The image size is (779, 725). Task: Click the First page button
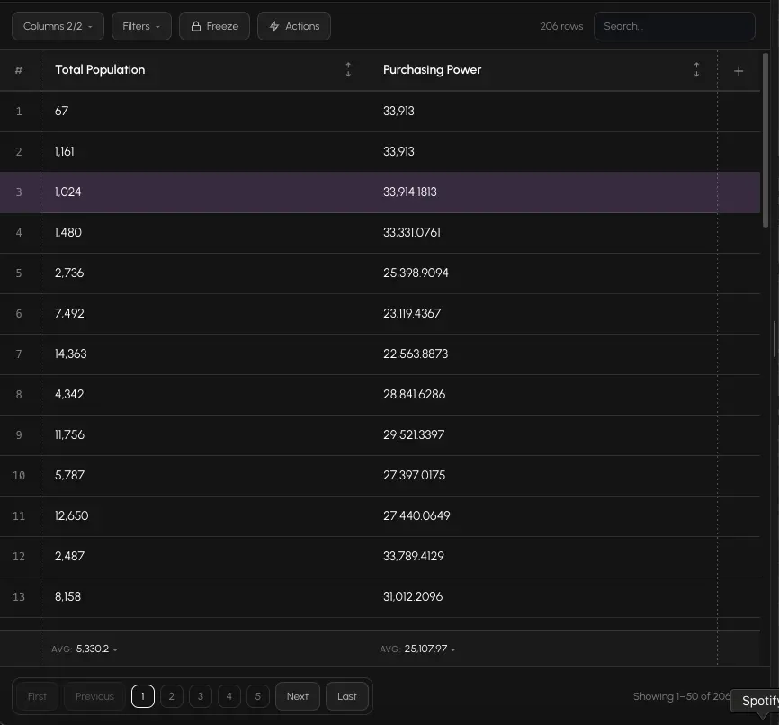(37, 696)
